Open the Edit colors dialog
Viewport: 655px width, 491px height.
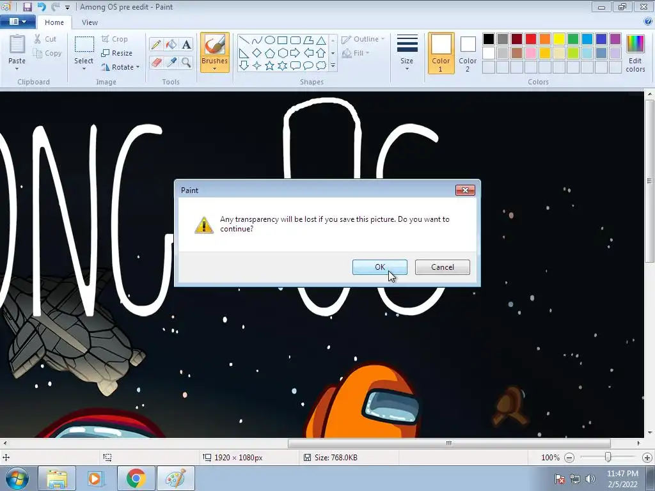point(635,54)
